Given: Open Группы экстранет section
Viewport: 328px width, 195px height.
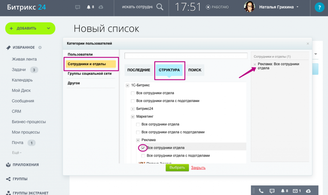Looking at the screenshot, I should click(30, 193).
